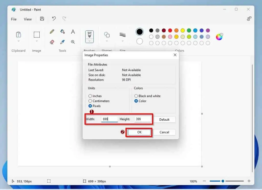Screen dimensions: 262x190
Task: Expand the Brushes dropdown arrow
Action: pyautogui.click(x=89, y=41)
